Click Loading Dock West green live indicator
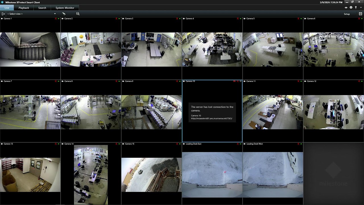The image size is (364, 205). 301,144
